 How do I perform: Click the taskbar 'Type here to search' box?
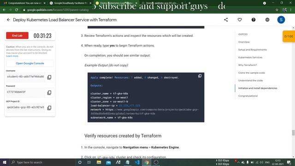tap(42, 162)
